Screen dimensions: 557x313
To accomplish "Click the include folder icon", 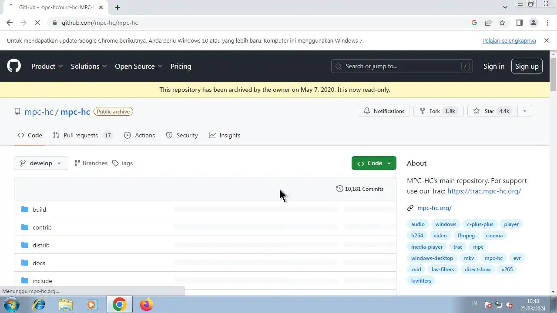I will [x=25, y=281].
